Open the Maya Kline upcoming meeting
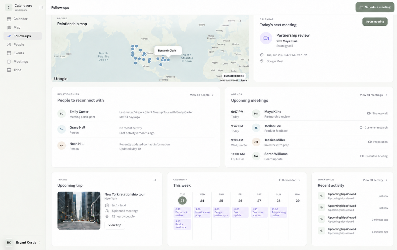The image size is (397, 250). (309, 114)
